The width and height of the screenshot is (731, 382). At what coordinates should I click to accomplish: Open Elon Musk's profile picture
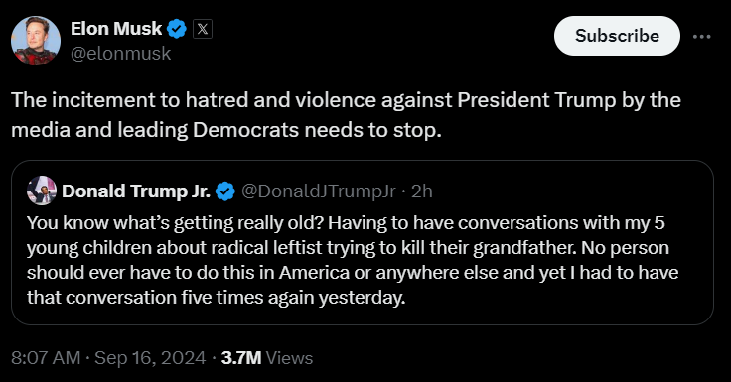tap(36, 41)
